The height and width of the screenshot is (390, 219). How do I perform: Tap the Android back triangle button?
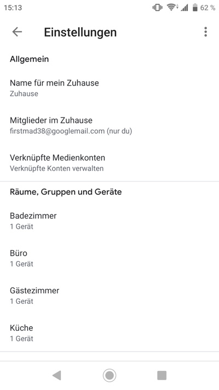pyautogui.click(x=57, y=375)
